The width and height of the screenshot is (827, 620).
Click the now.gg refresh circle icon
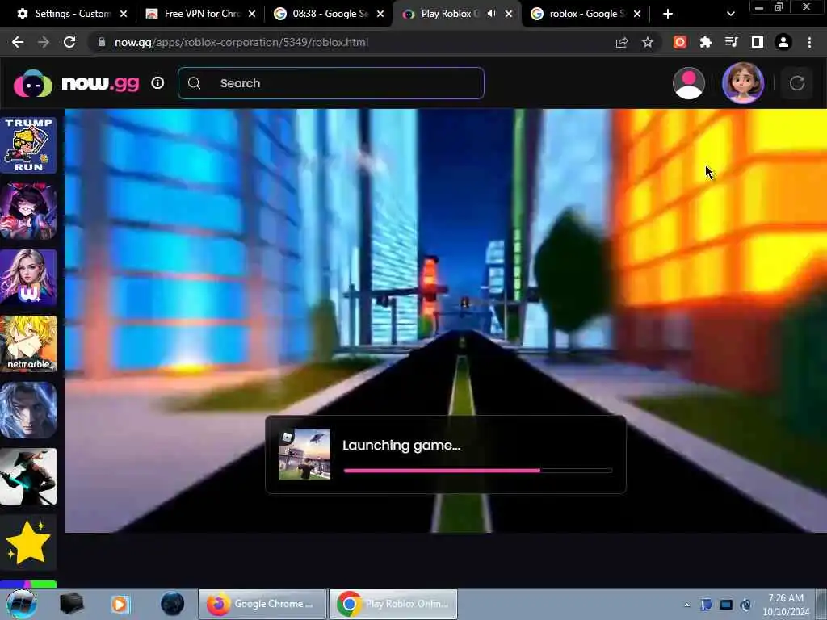tap(797, 83)
